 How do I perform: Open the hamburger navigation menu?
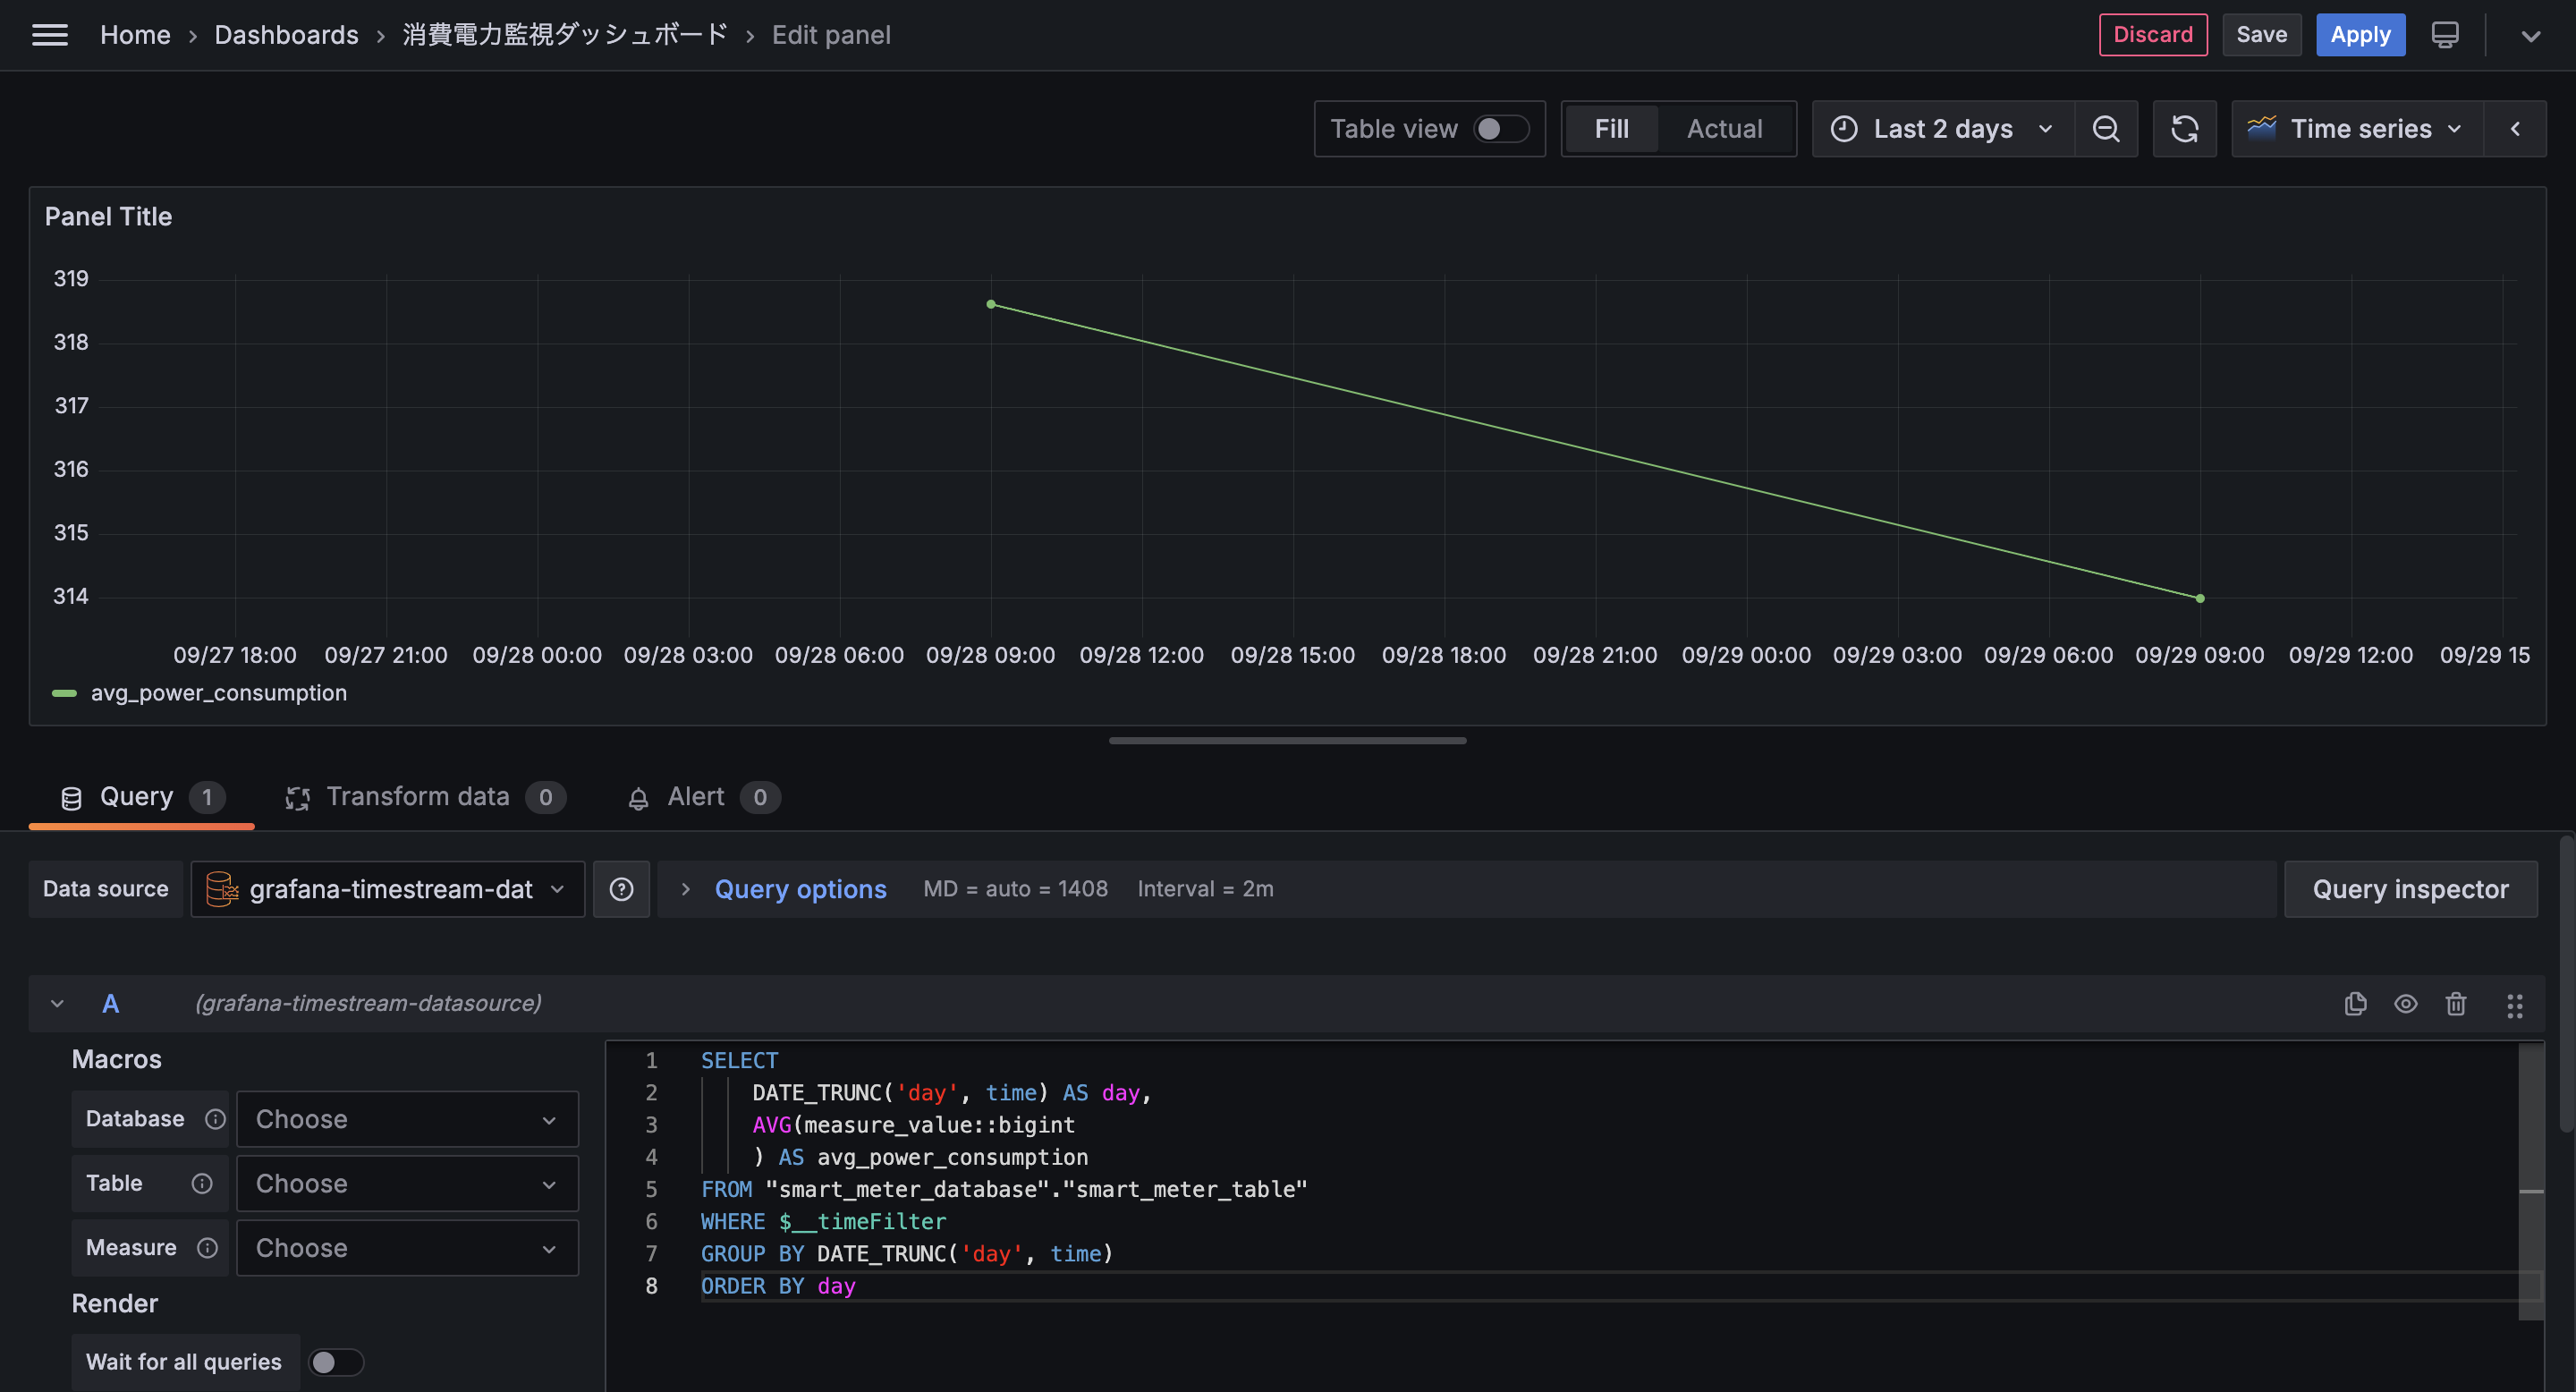pos(50,35)
